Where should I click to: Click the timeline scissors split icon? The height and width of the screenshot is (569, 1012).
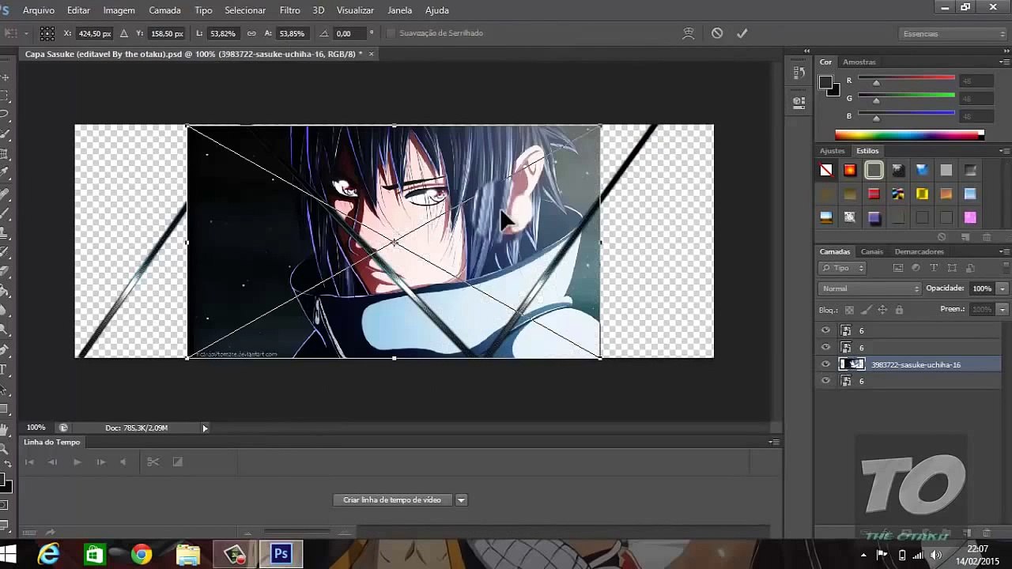(153, 462)
